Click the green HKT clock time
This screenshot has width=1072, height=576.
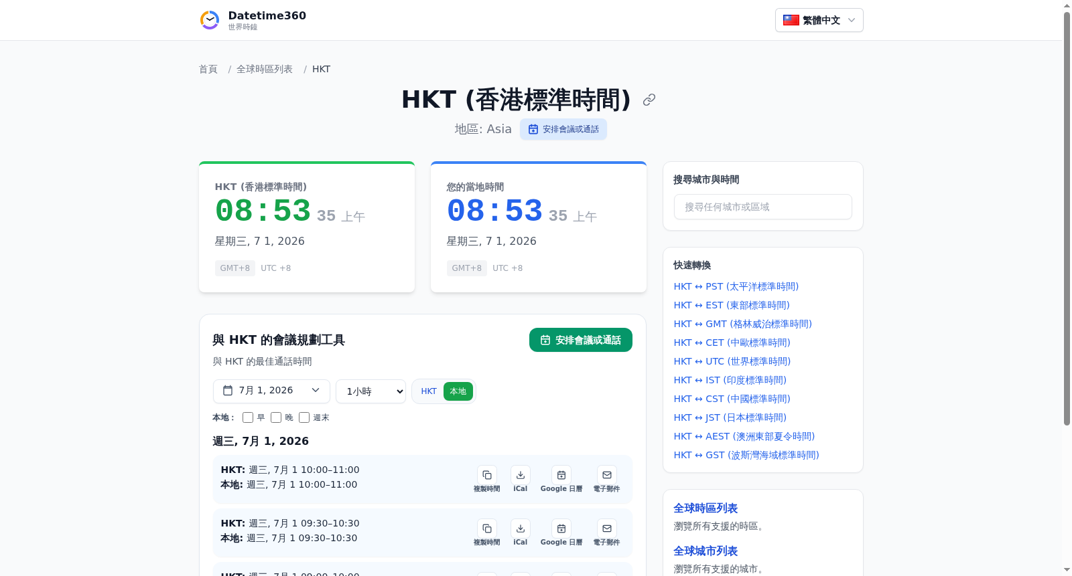click(263, 211)
